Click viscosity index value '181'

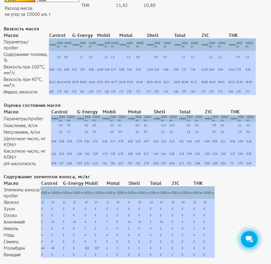coord(82,91)
